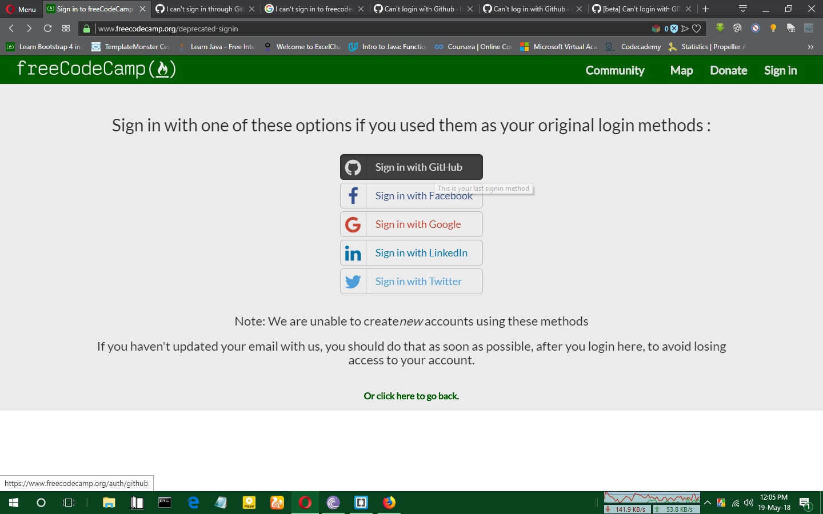The image size is (823, 514).
Task: Launch Brackets from the taskbar
Action: tap(361, 503)
